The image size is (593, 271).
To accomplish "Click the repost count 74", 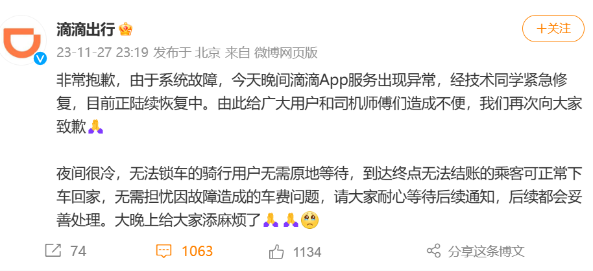I will point(79,252).
